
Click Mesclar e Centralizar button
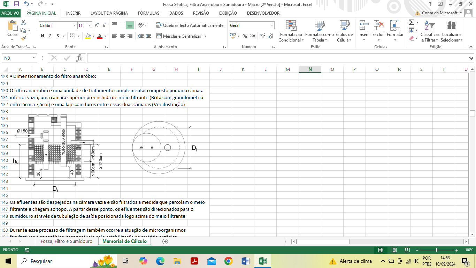click(x=182, y=36)
